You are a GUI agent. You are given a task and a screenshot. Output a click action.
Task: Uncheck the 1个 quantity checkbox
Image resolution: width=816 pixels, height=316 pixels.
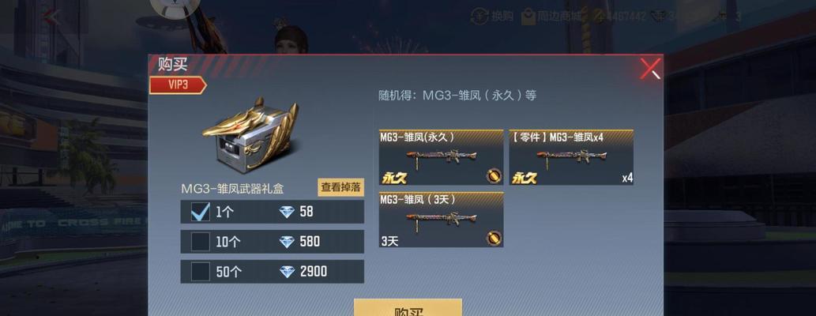pyautogui.click(x=201, y=212)
